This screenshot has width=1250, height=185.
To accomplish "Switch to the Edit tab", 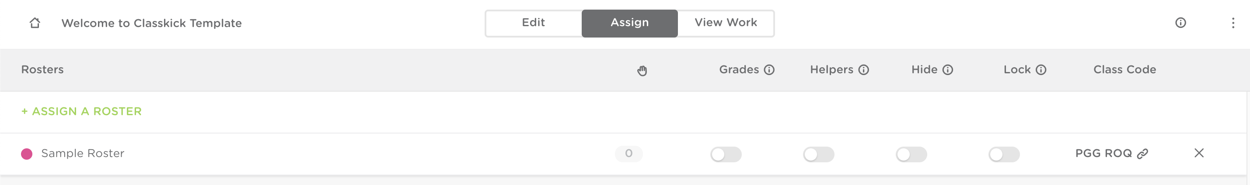I will click(x=533, y=23).
